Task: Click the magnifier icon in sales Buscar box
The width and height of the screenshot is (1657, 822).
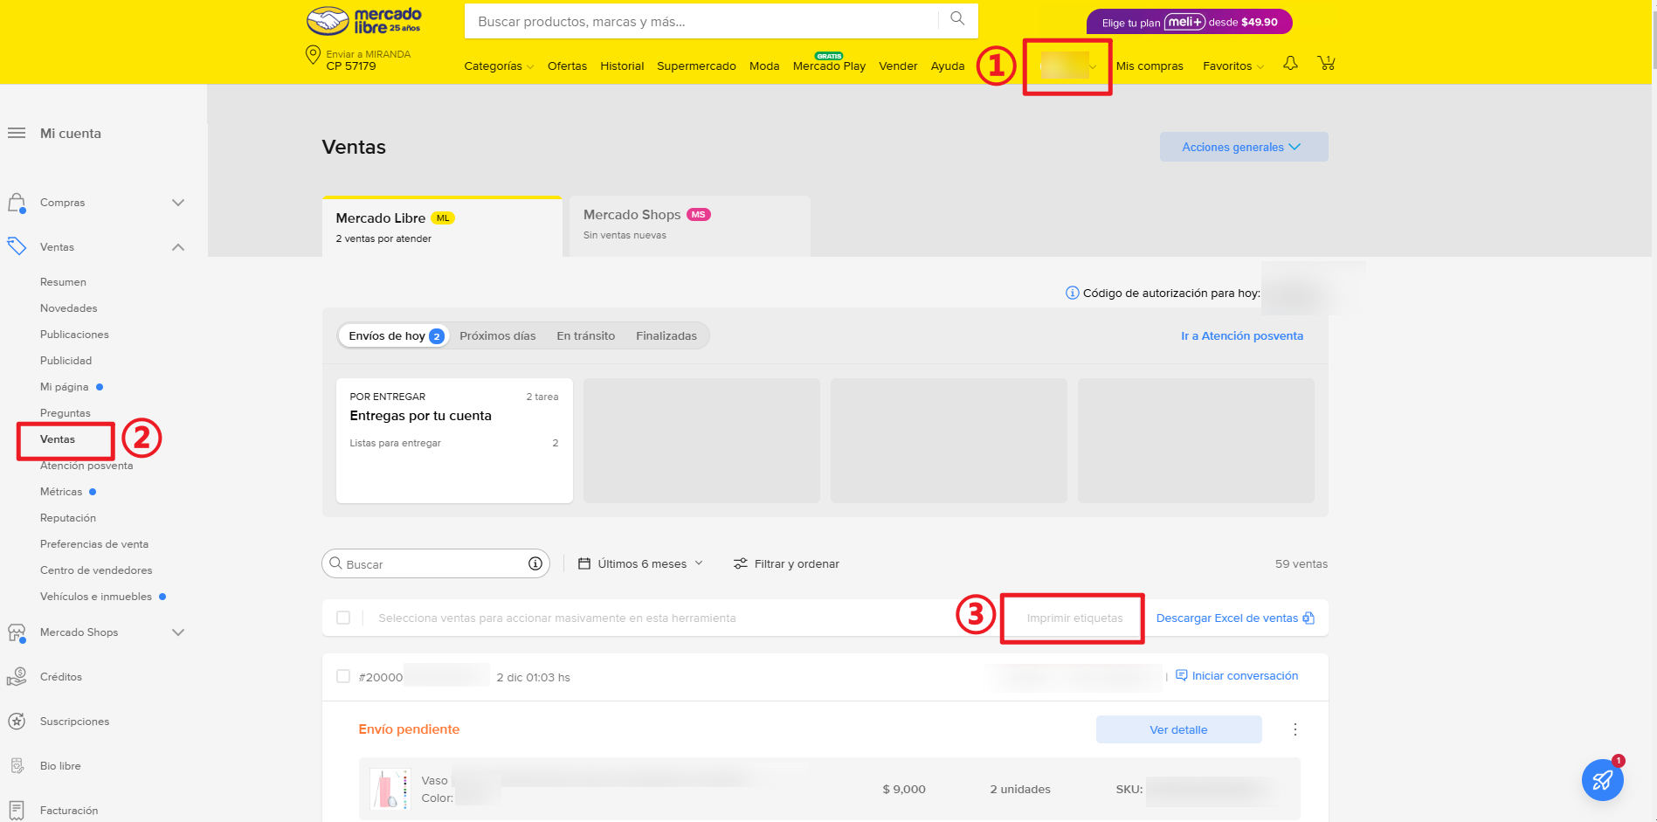Action: click(335, 563)
